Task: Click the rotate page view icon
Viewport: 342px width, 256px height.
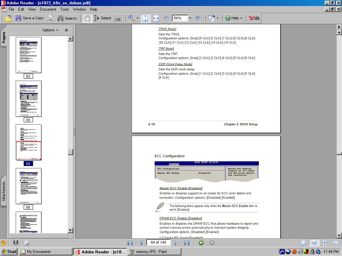Action: click(211, 18)
